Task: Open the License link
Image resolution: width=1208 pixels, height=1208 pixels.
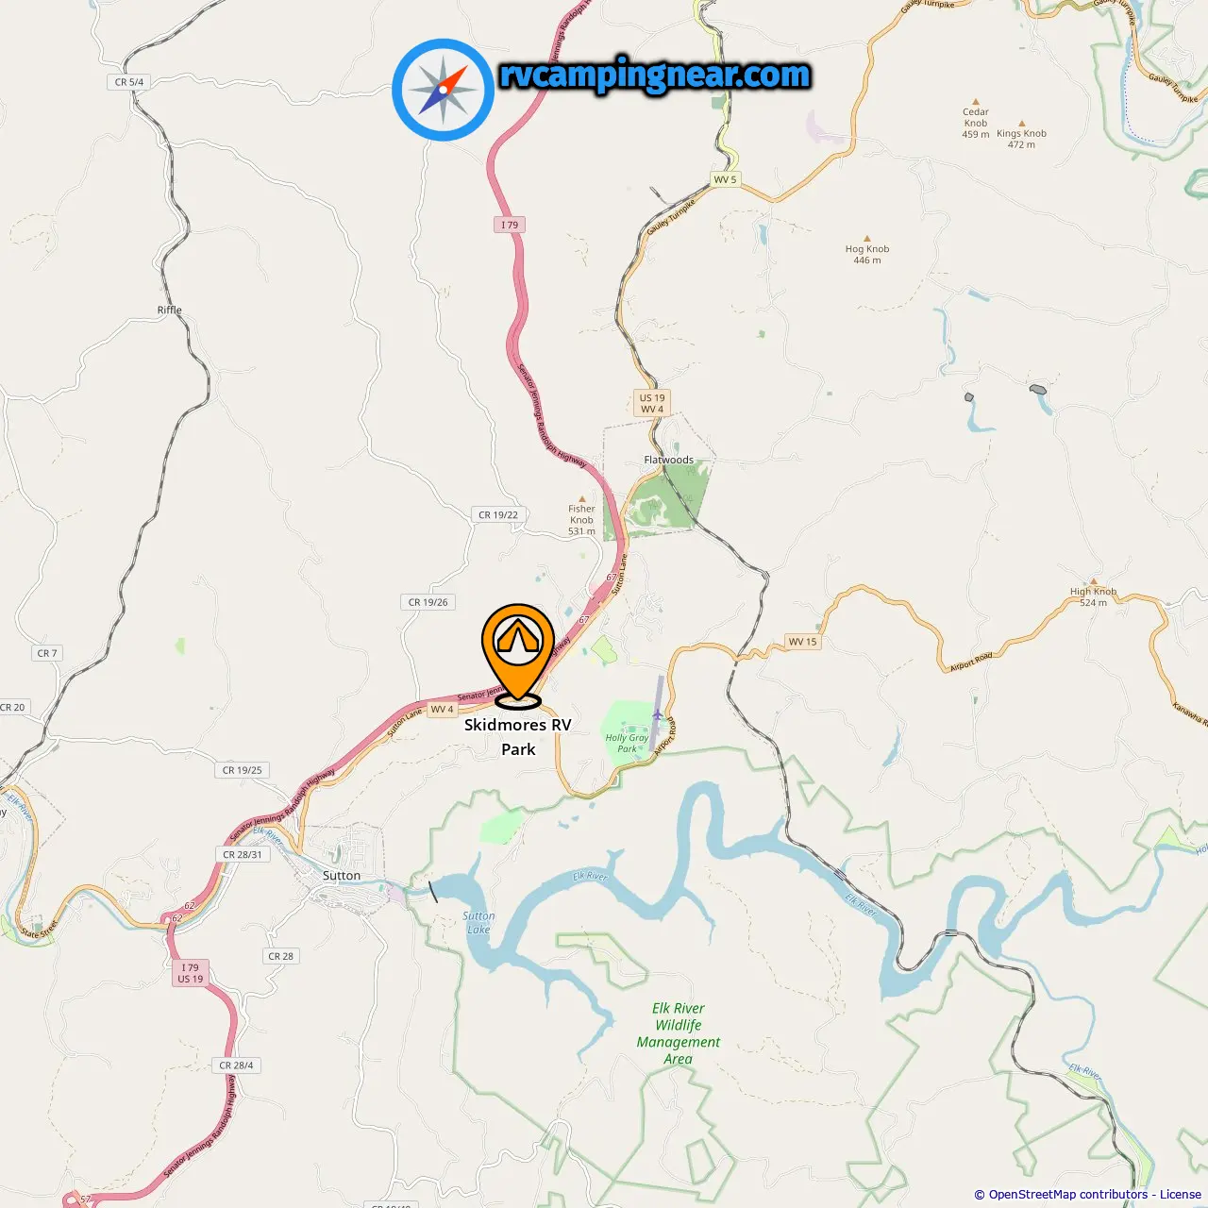Action: pyautogui.click(x=1181, y=1194)
